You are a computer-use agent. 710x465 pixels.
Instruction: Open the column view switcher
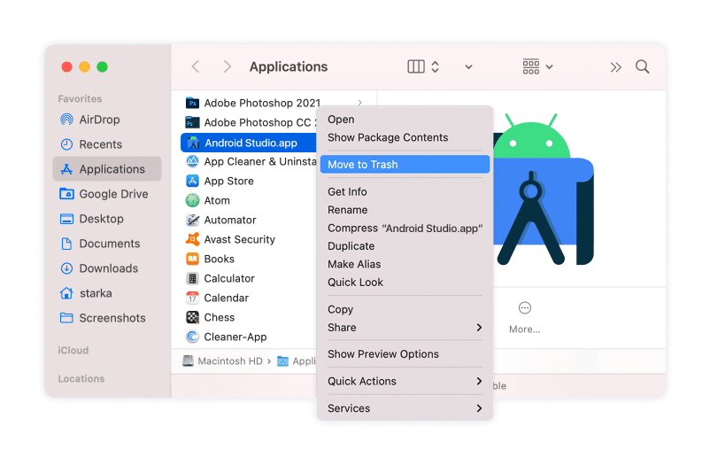click(424, 67)
